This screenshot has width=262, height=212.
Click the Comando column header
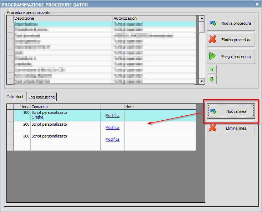pos(66,107)
